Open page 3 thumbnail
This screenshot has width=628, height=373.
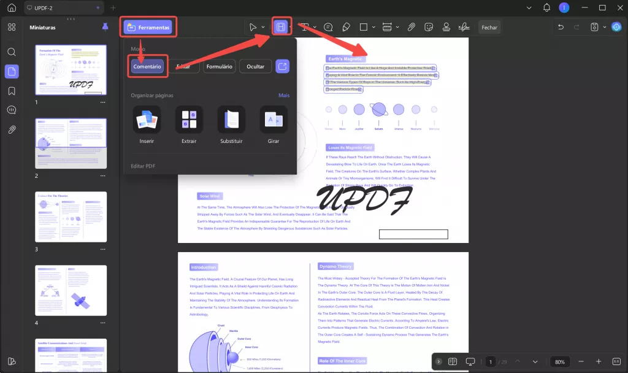(71, 217)
